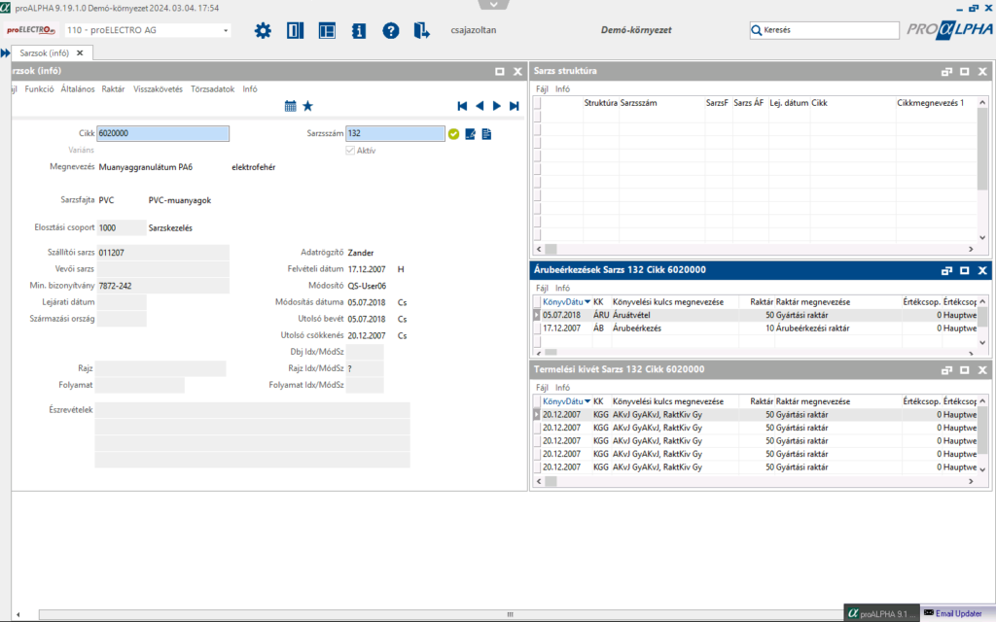The height and width of the screenshot is (622, 996).
Task: Click the star favorites icon
Action: 307,106
